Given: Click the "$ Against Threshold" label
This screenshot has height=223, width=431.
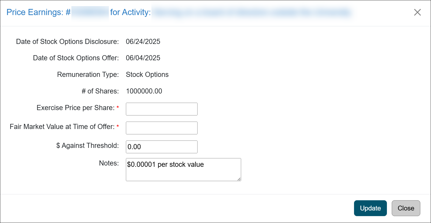Looking at the screenshot, I should click(87, 146).
